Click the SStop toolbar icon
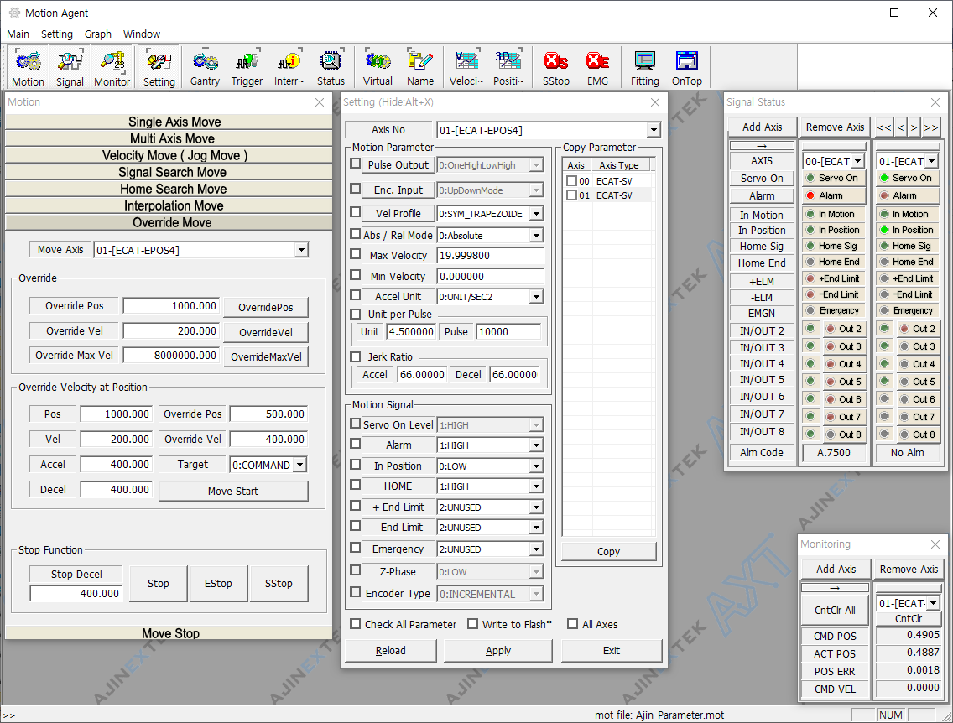Screen dimensions: 953x723 click(555, 68)
